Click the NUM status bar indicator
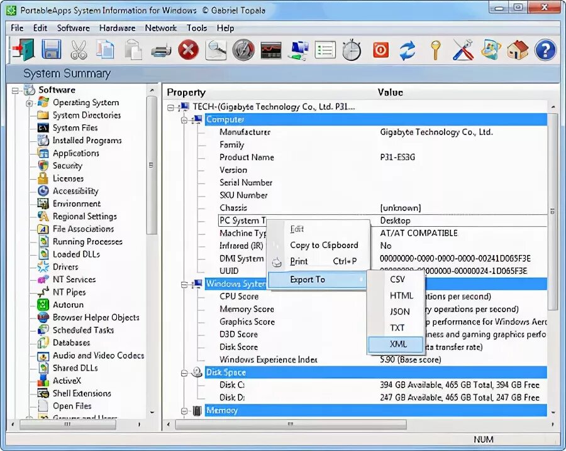This screenshot has height=451, width=566. (484, 440)
